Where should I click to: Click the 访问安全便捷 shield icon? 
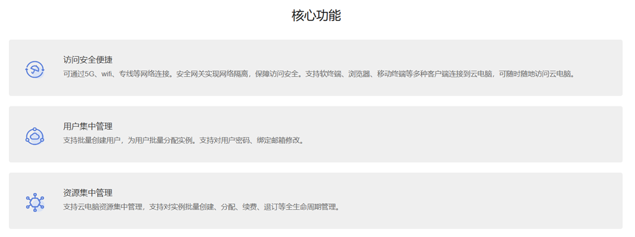[x=35, y=70]
